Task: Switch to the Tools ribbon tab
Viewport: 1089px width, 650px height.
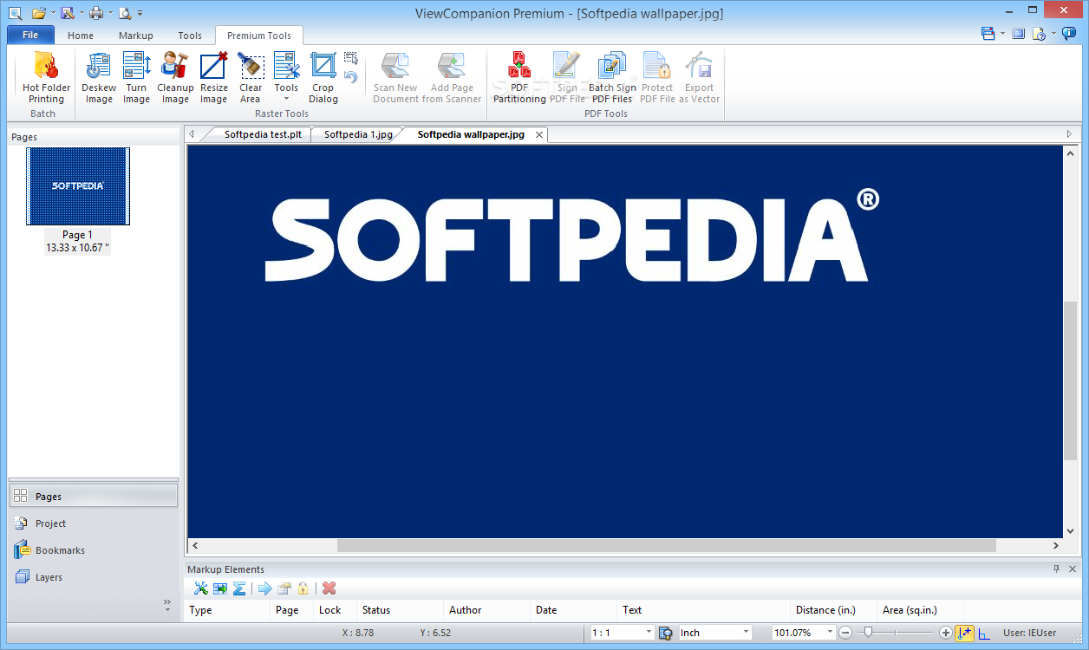Action: click(x=190, y=36)
